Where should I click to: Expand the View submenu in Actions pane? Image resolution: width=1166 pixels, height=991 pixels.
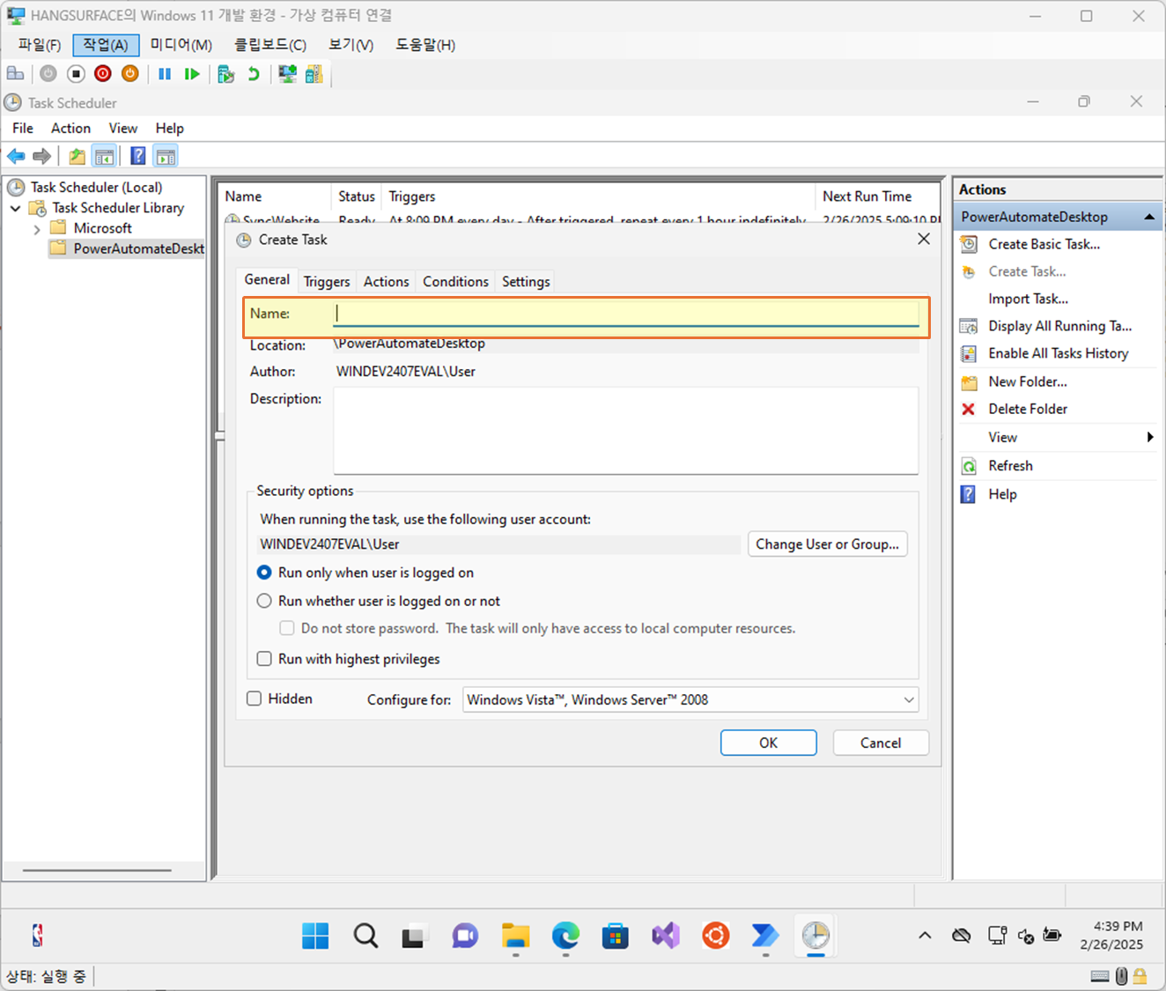click(1058, 437)
